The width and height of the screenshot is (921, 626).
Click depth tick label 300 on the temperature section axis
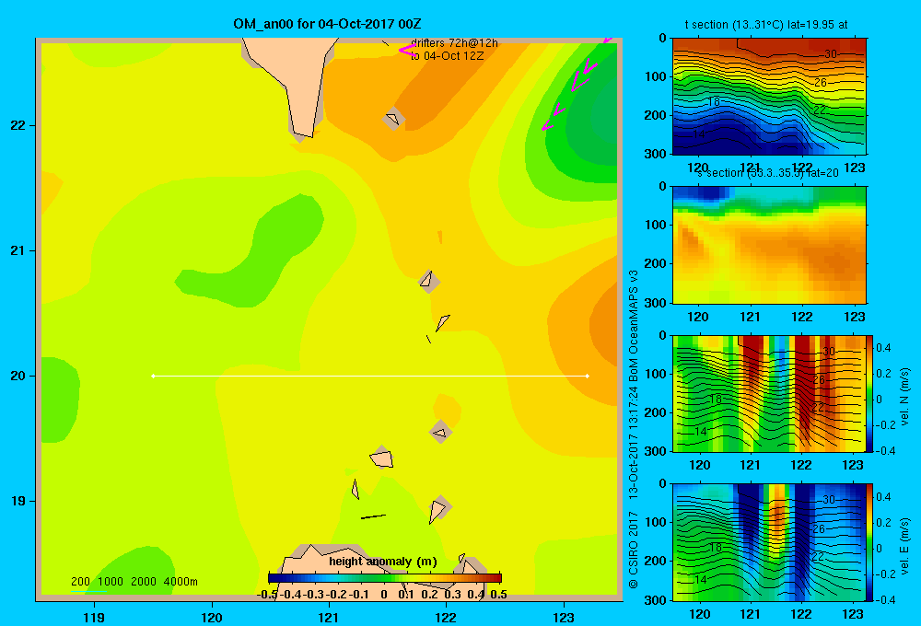(656, 154)
